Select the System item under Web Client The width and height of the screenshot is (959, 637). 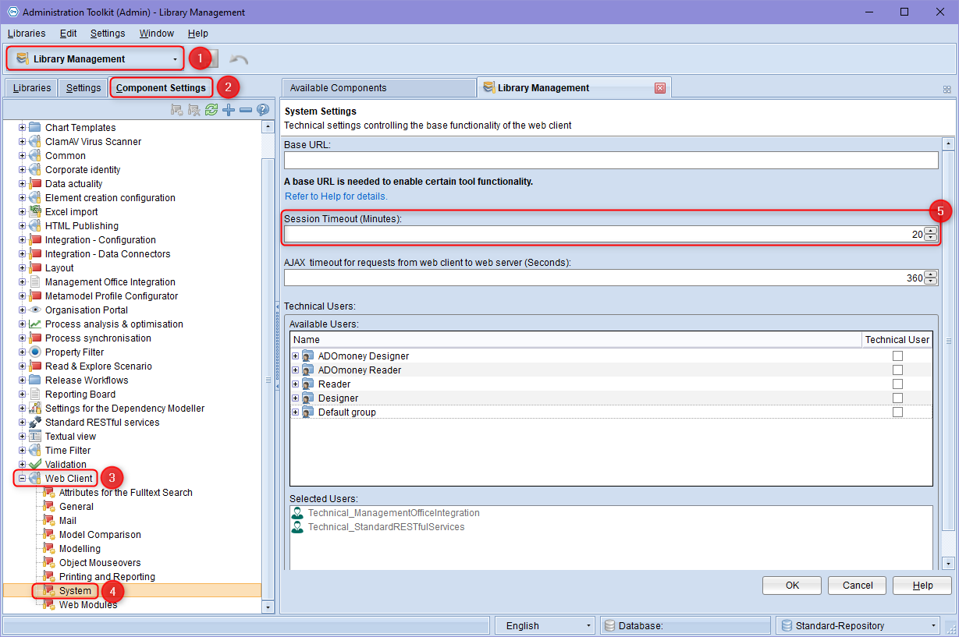[75, 591]
